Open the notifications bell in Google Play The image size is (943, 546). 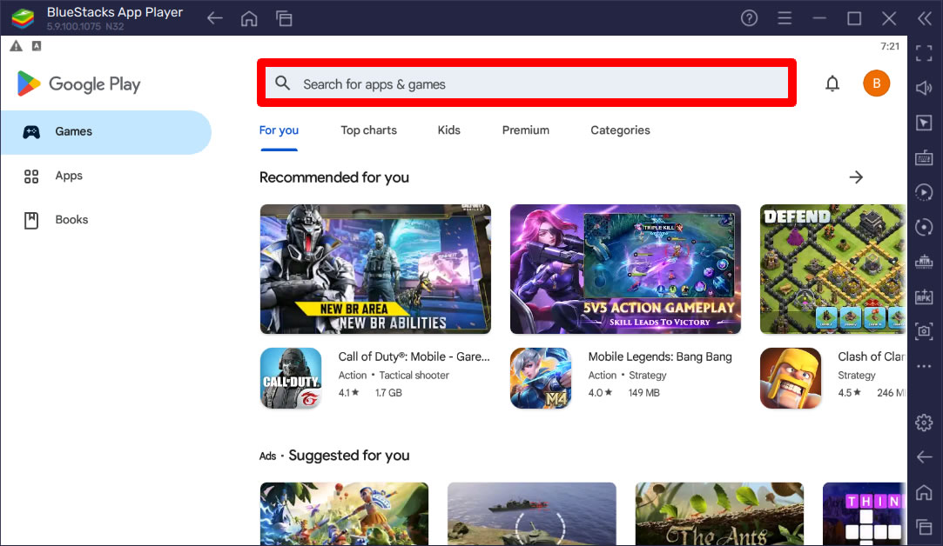click(x=832, y=83)
